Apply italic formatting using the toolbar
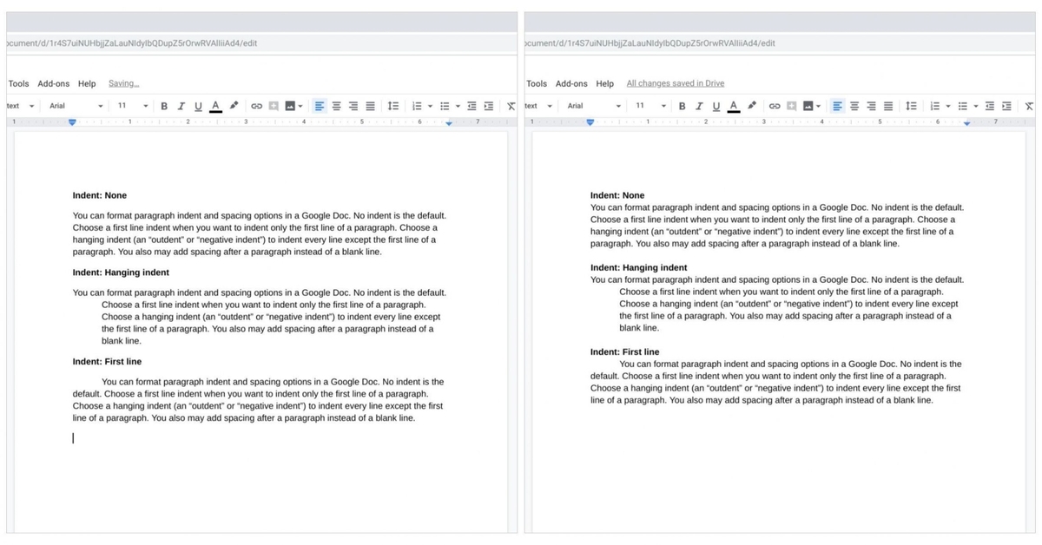Screen dimensions: 1042x545 [x=181, y=106]
